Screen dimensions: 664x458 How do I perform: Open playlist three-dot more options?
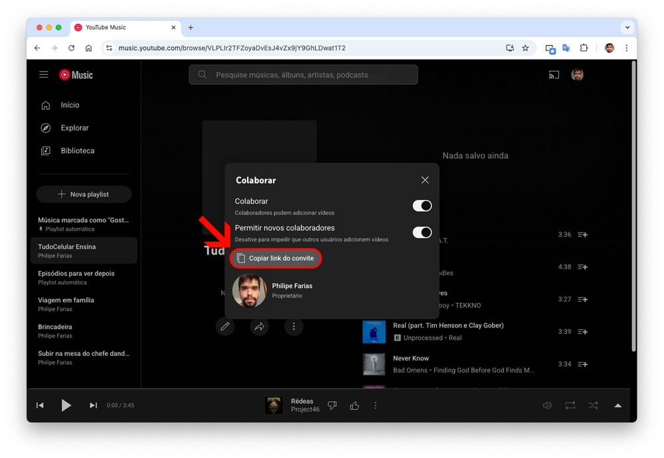coord(293,327)
